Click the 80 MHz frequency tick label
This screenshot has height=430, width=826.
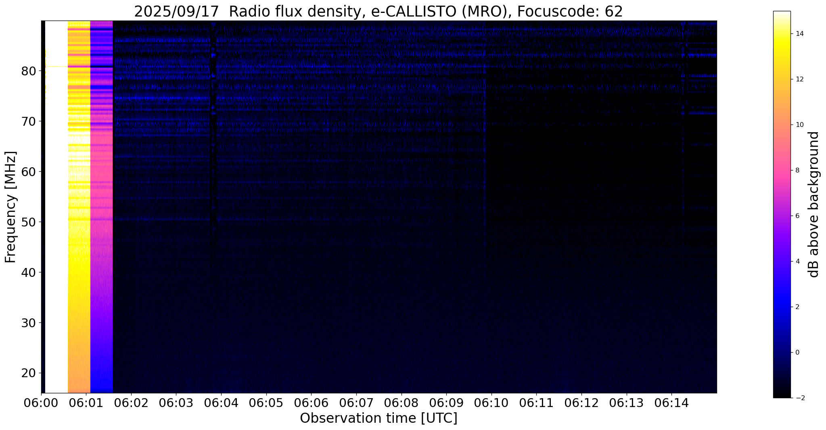(x=28, y=71)
